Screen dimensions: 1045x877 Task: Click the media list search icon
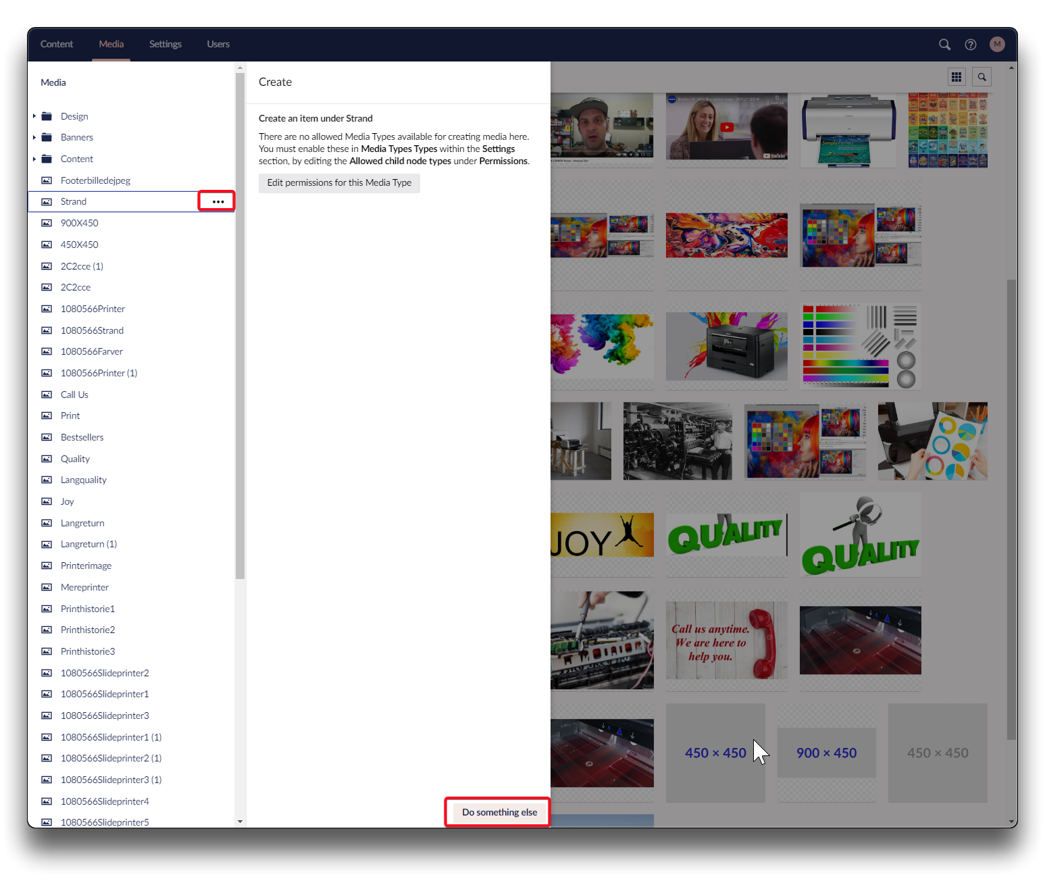point(982,77)
